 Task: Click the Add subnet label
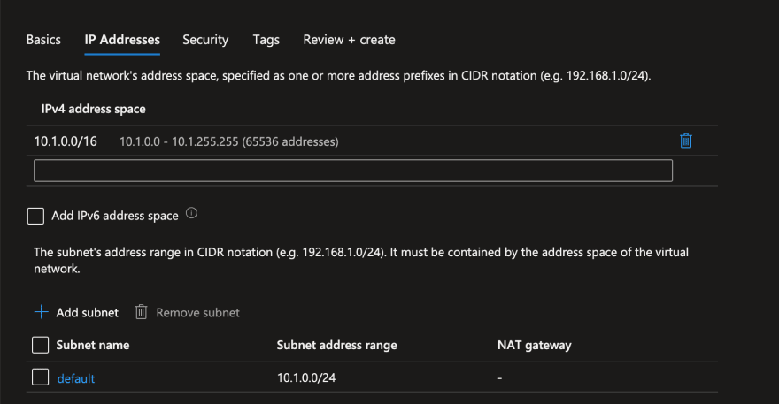(88, 313)
